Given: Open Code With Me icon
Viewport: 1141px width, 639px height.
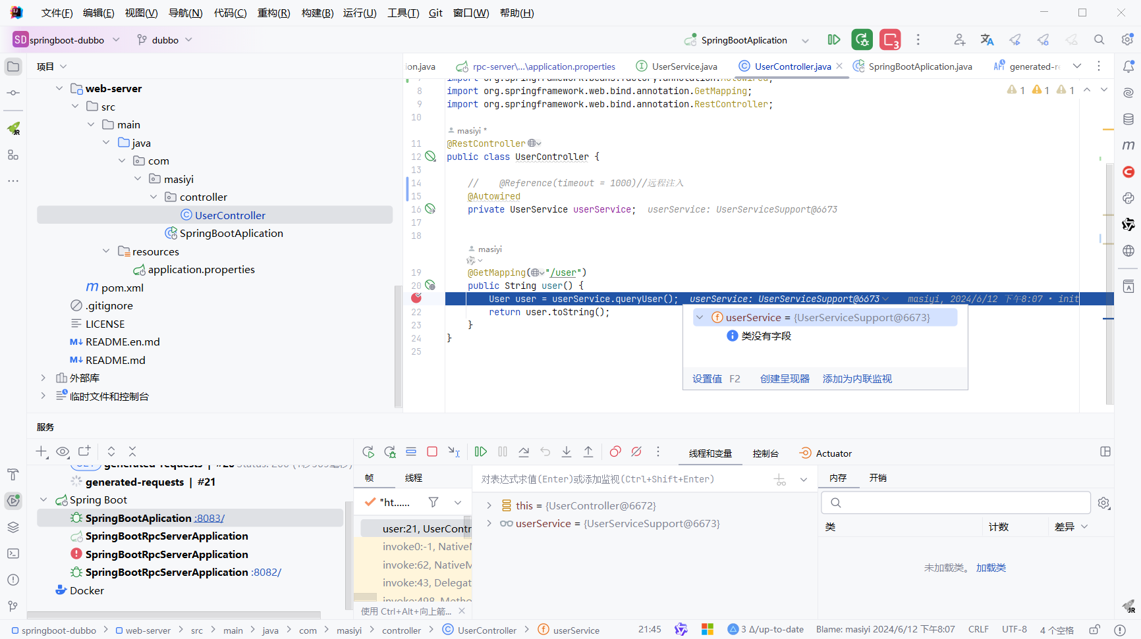Looking at the screenshot, I should (959, 40).
